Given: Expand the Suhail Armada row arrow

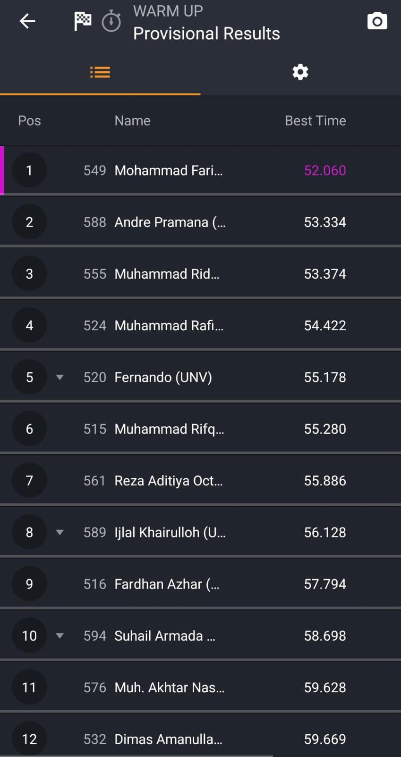Looking at the screenshot, I should coord(60,635).
